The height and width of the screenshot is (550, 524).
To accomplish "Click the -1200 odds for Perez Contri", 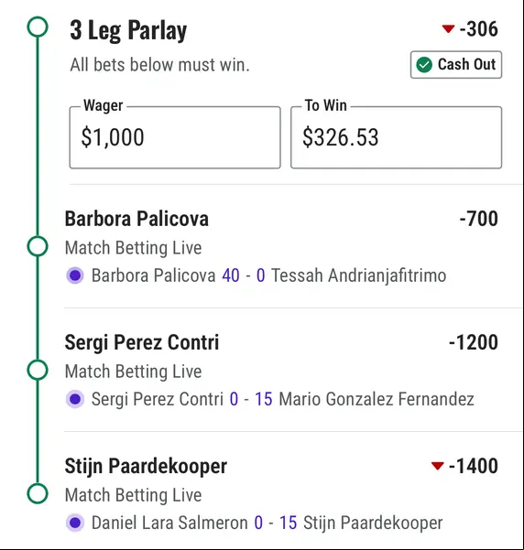I will click(x=474, y=342).
